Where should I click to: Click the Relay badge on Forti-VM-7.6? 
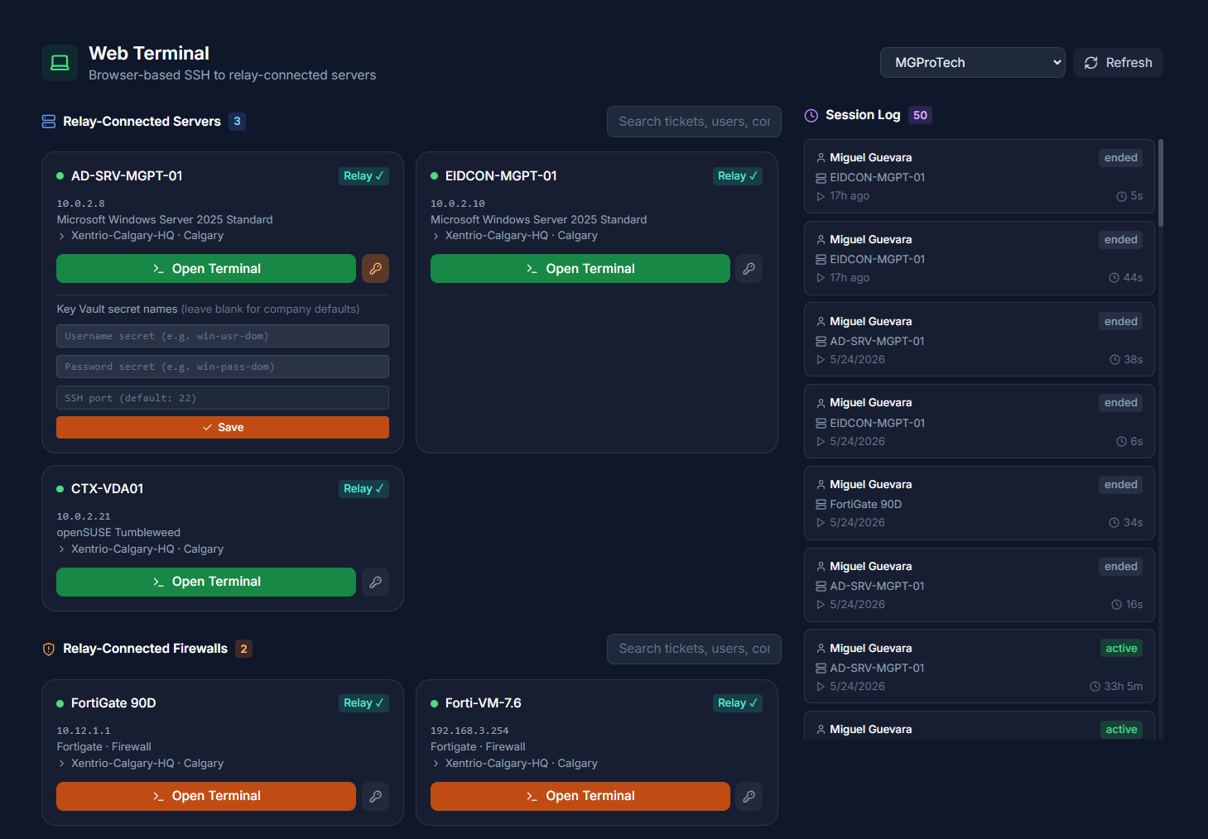point(738,702)
